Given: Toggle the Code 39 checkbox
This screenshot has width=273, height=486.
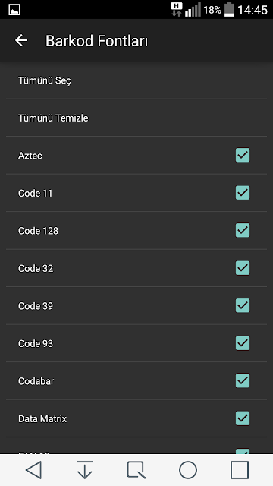Looking at the screenshot, I should 243,305.
